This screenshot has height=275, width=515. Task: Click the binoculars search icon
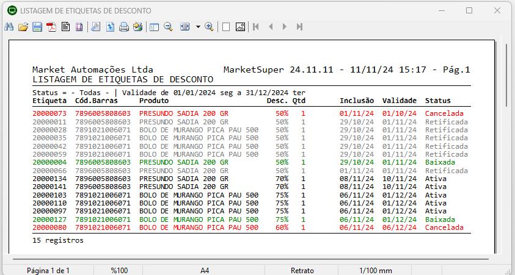coord(9,27)
